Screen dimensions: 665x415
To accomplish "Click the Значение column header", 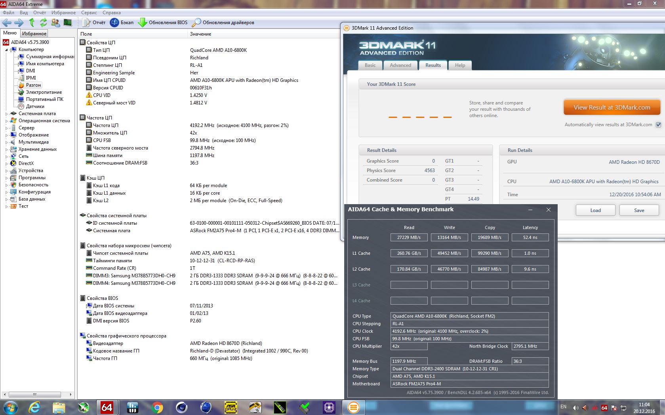I will pos(263,34).
